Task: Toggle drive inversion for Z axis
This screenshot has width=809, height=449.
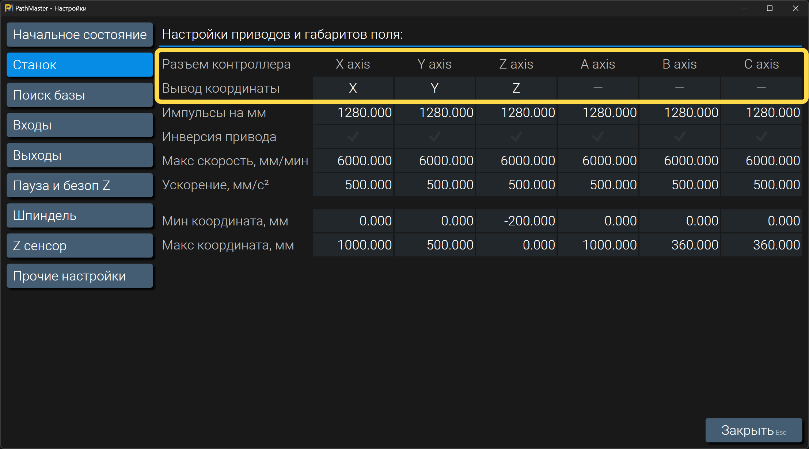Action: [x=516, y=137]
